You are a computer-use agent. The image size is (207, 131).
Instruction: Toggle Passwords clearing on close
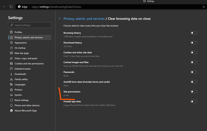coord(194,72)
